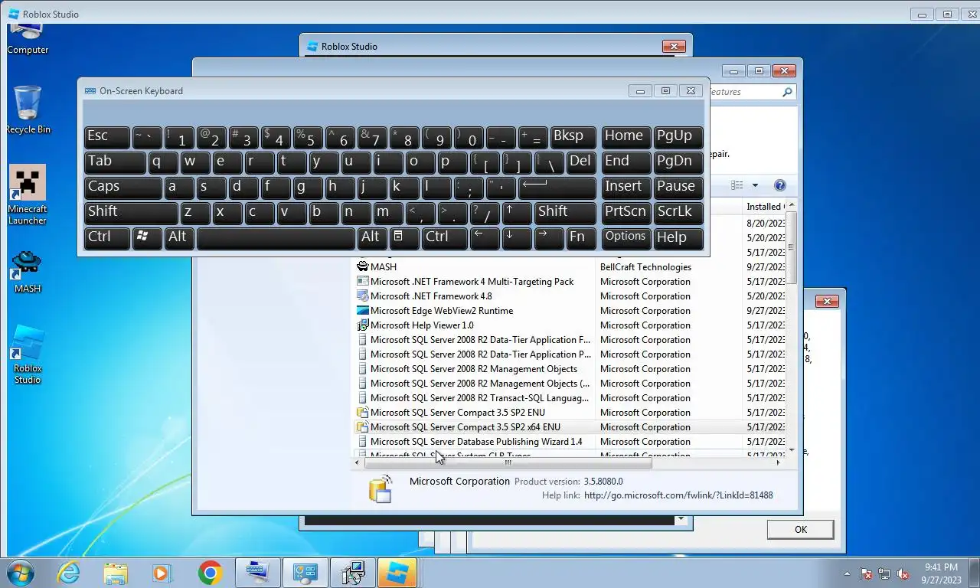
Task: Click the context menu key on keyboard
Action: (404, 238)
